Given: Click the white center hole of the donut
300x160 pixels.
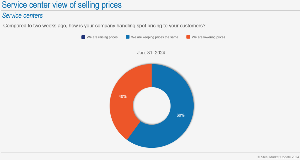Looking at the screenshot, I should (x=152, y=106).
